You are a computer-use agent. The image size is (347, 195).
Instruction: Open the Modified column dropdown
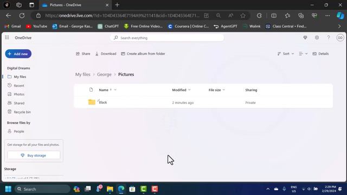[189, 90]
